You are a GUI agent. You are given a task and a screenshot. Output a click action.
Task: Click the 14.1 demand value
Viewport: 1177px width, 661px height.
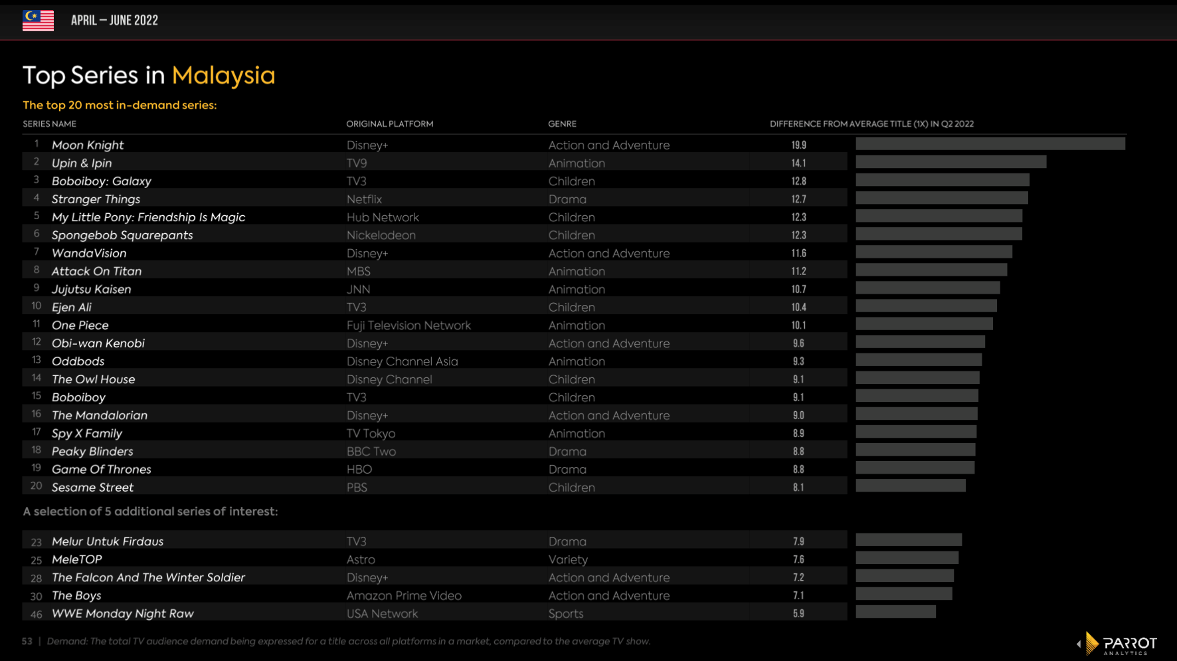pos(798,163)
